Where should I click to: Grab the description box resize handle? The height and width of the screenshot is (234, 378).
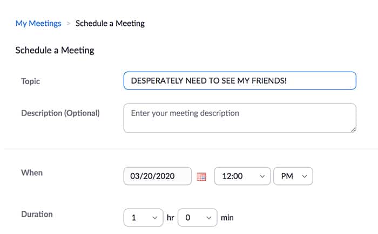353,130
